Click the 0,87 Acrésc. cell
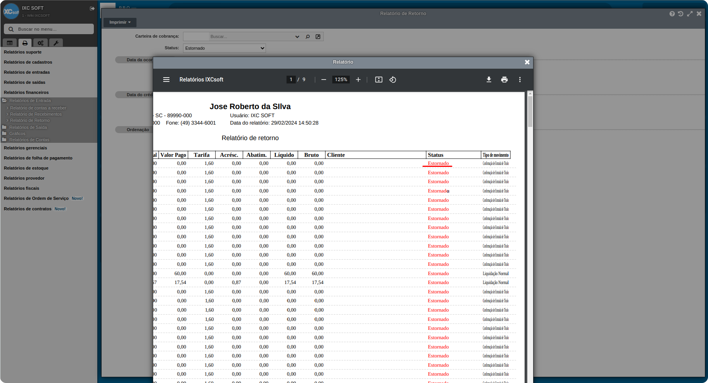This screenshot has height=383, width=708. (237, 282)
